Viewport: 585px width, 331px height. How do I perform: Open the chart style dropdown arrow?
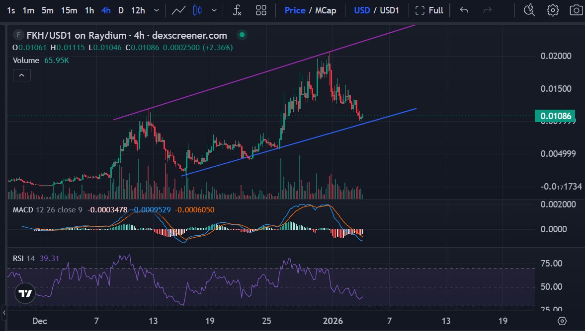(214, 10)
